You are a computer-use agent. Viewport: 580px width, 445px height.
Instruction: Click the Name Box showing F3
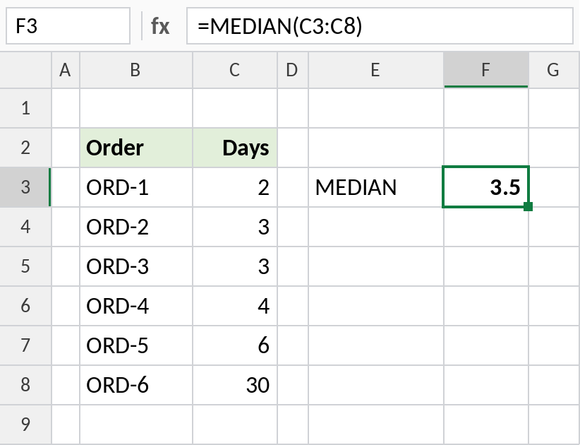(x=68, y=26)
